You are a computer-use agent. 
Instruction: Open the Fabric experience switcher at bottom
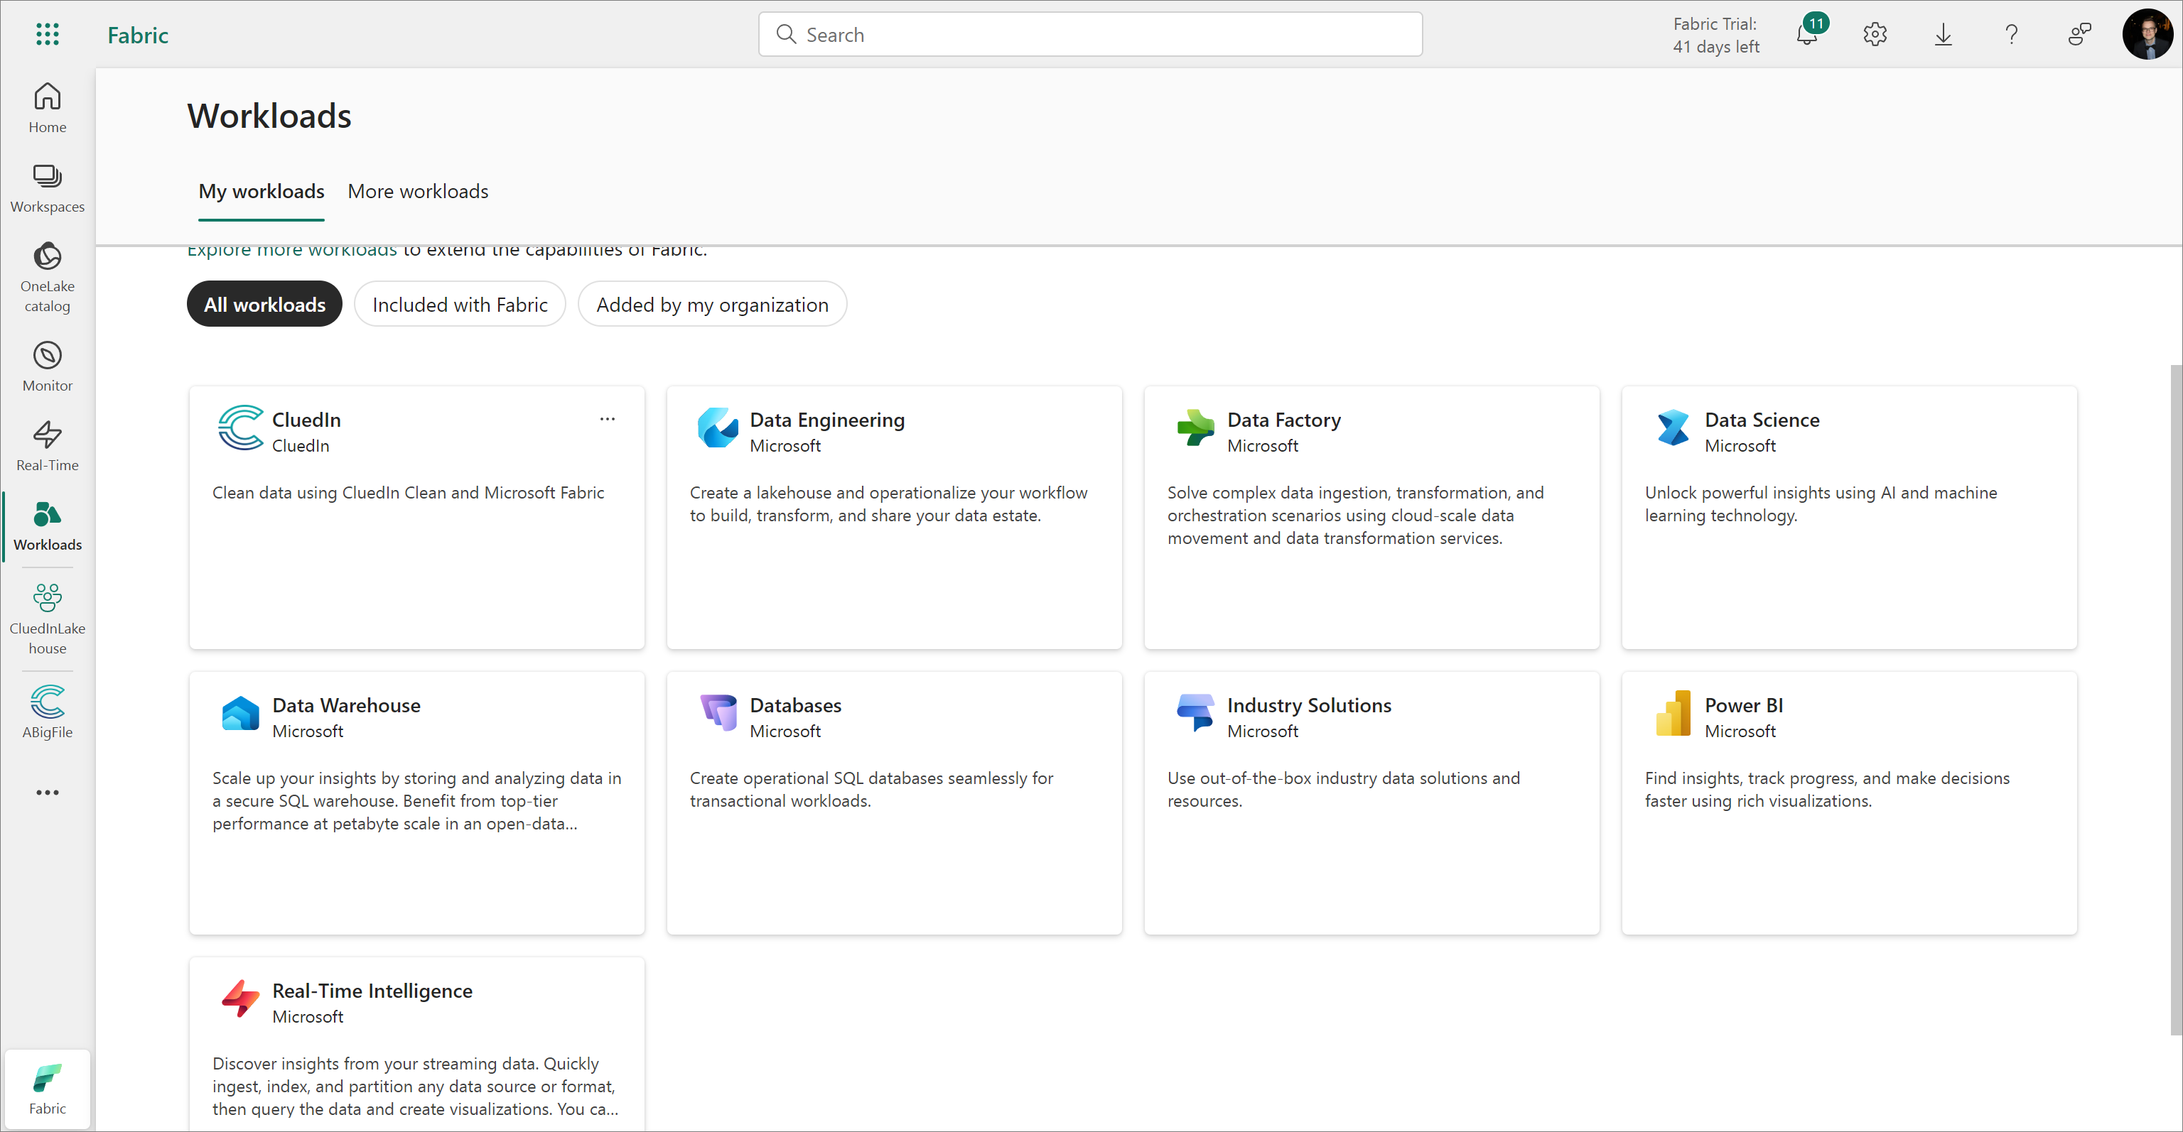pyautogui.click(x=48, y=1089)
